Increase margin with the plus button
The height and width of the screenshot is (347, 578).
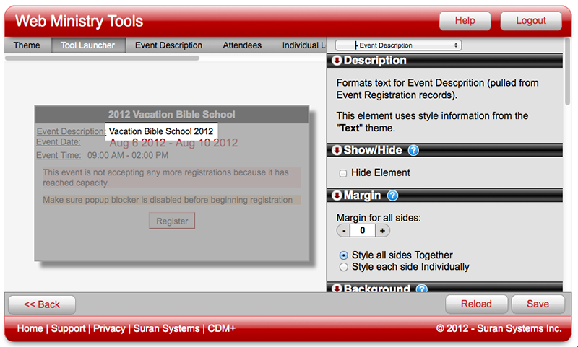[382, 231]
